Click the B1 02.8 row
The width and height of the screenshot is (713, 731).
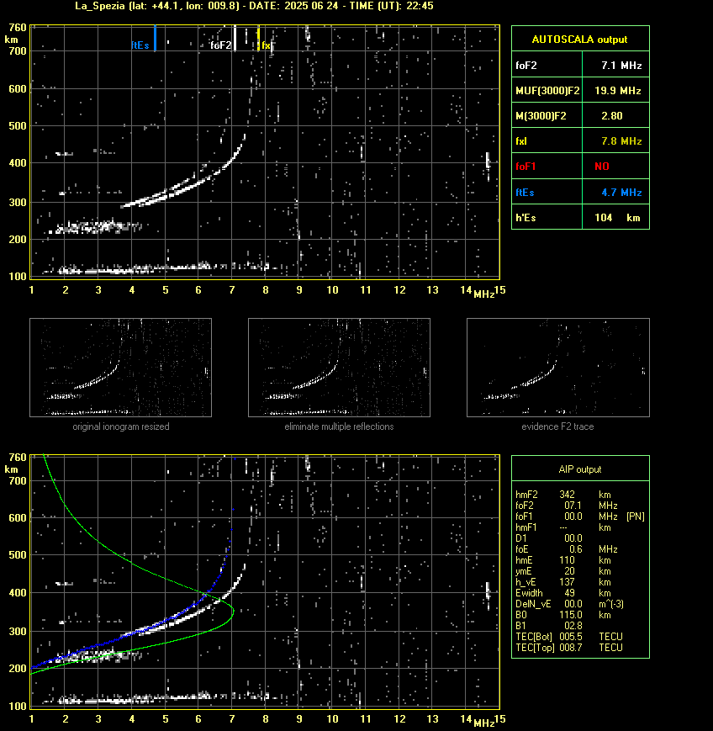point(549,626)
